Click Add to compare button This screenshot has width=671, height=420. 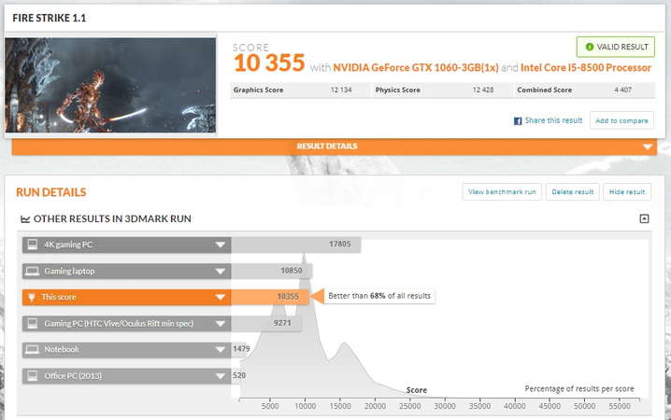click(x=621, y=120)
